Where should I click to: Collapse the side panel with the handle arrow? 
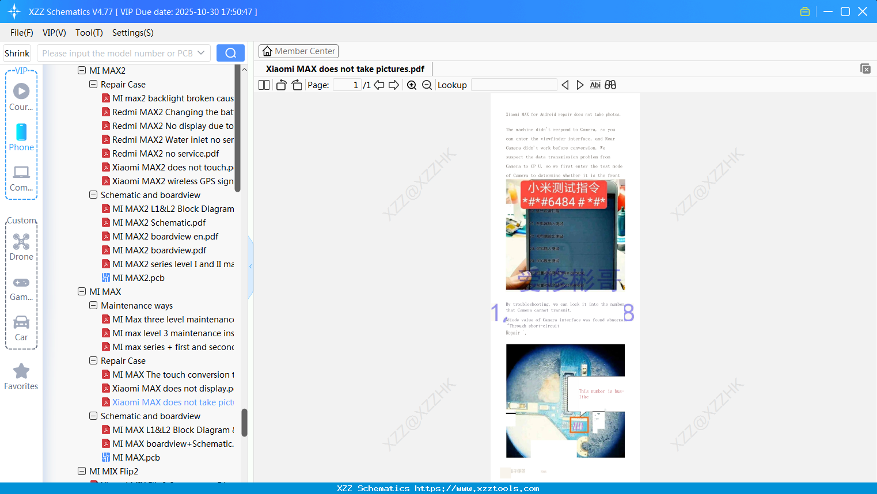(250, 267)
